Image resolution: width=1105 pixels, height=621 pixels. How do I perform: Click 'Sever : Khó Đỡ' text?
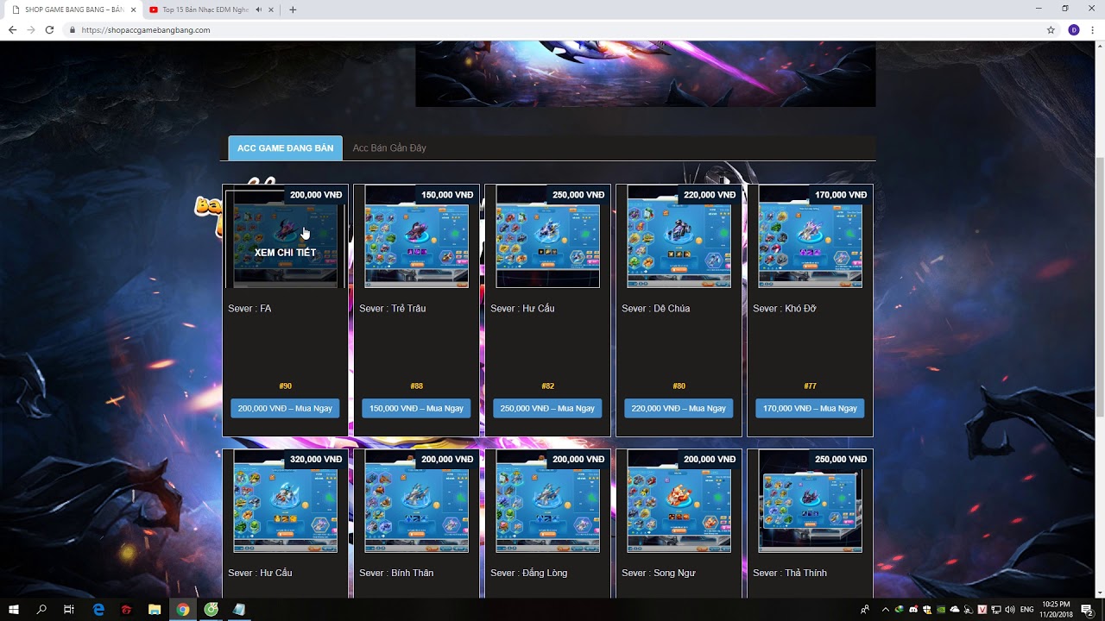pos(785,309)
